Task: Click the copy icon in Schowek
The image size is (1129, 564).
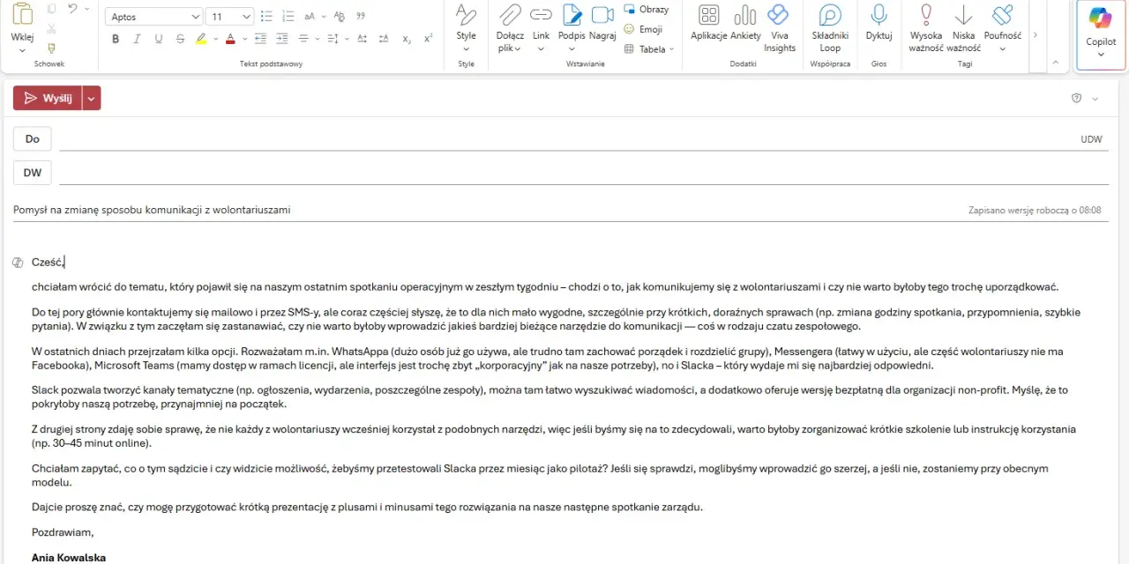Action: pyautogui.click(x=51, y=9)
